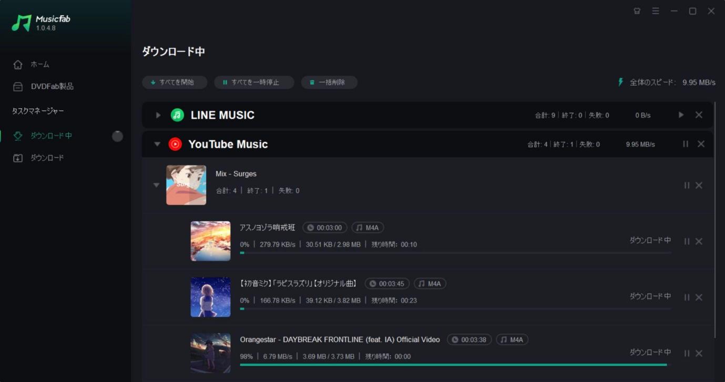Open the skin/theme icon in title bar
Screen dimensions: 725x382
(637, 11)
